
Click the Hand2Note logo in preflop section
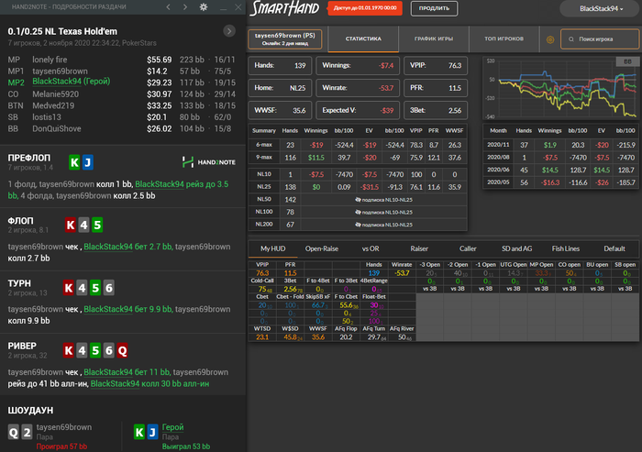(209, 162)
